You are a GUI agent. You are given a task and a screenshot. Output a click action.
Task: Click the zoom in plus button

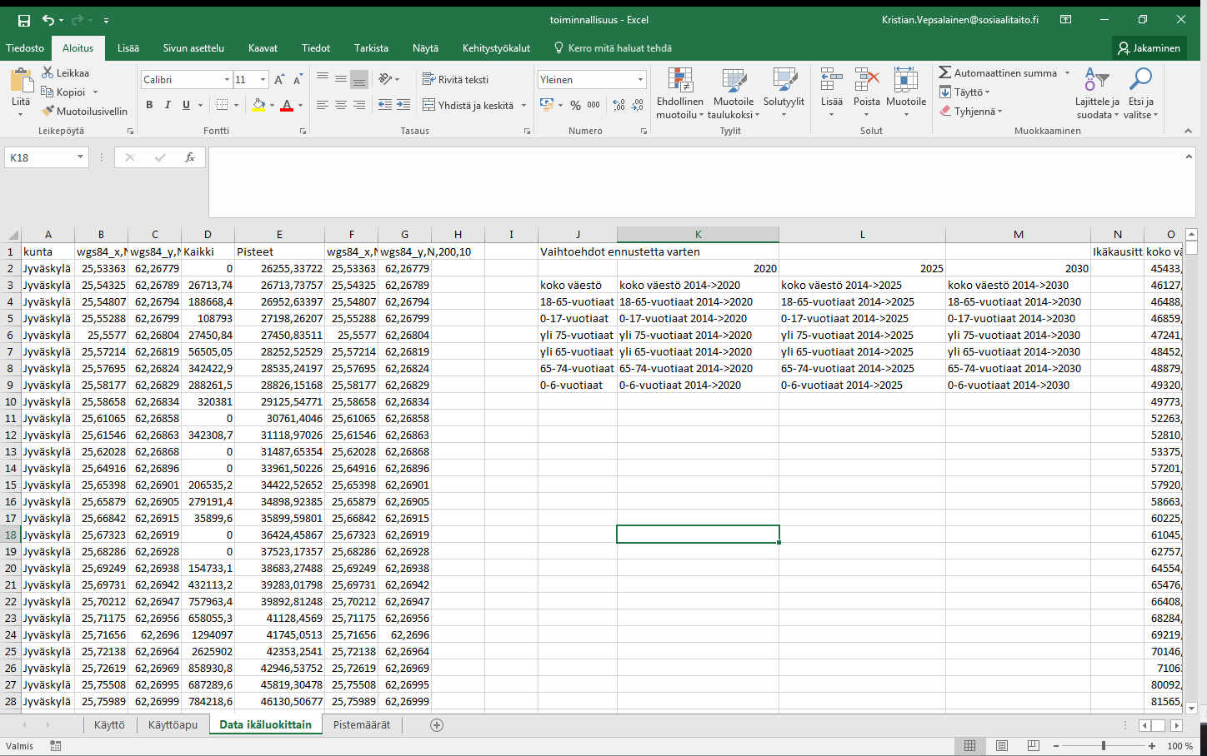point(1152,746)
